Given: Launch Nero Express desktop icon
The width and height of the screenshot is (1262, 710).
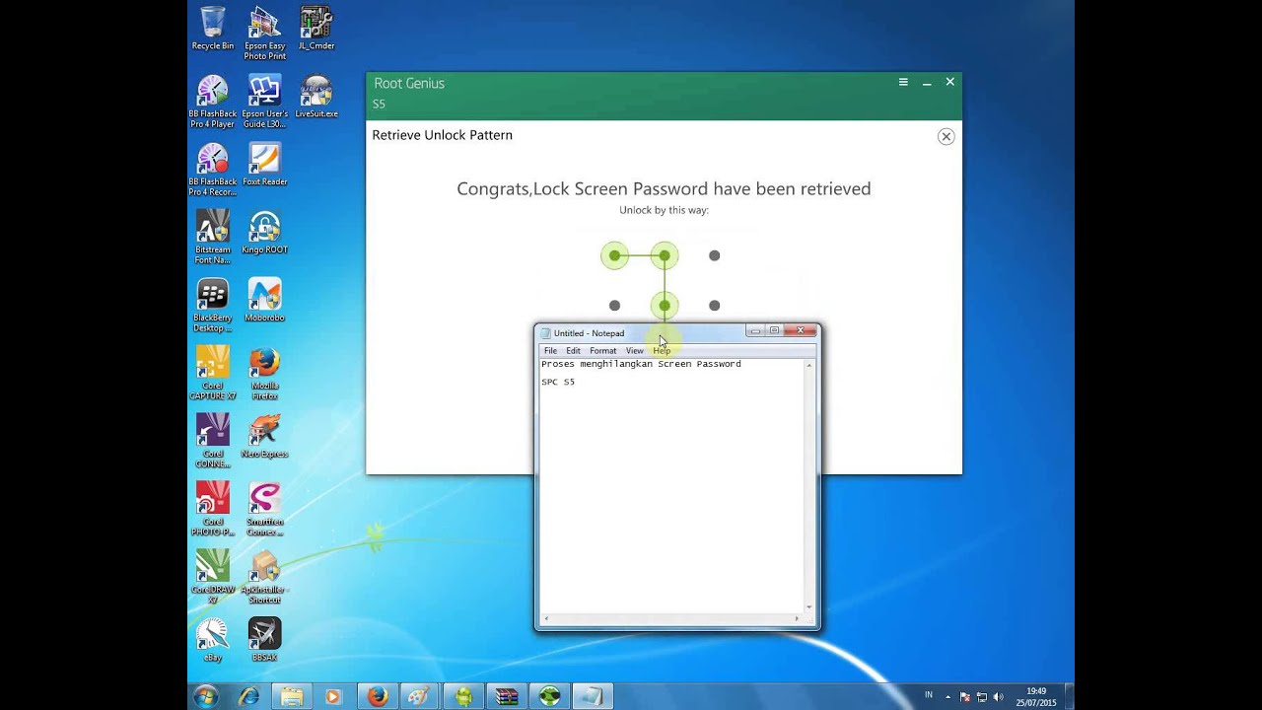Looking at the screenshot, I should [x=264, y=437].
